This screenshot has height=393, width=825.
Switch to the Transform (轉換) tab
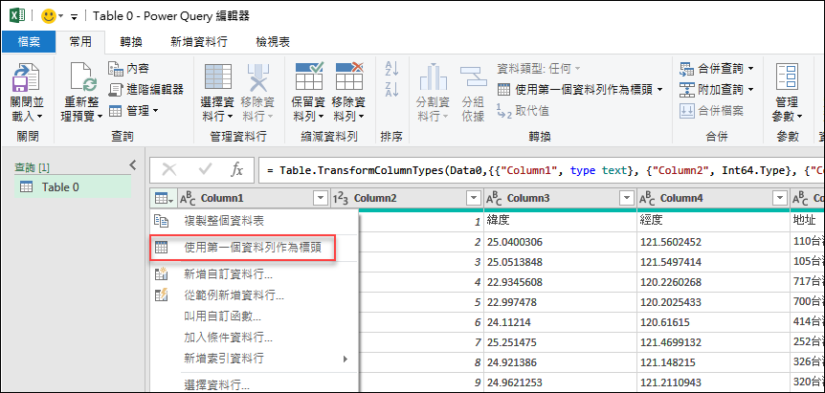[131, 42]
